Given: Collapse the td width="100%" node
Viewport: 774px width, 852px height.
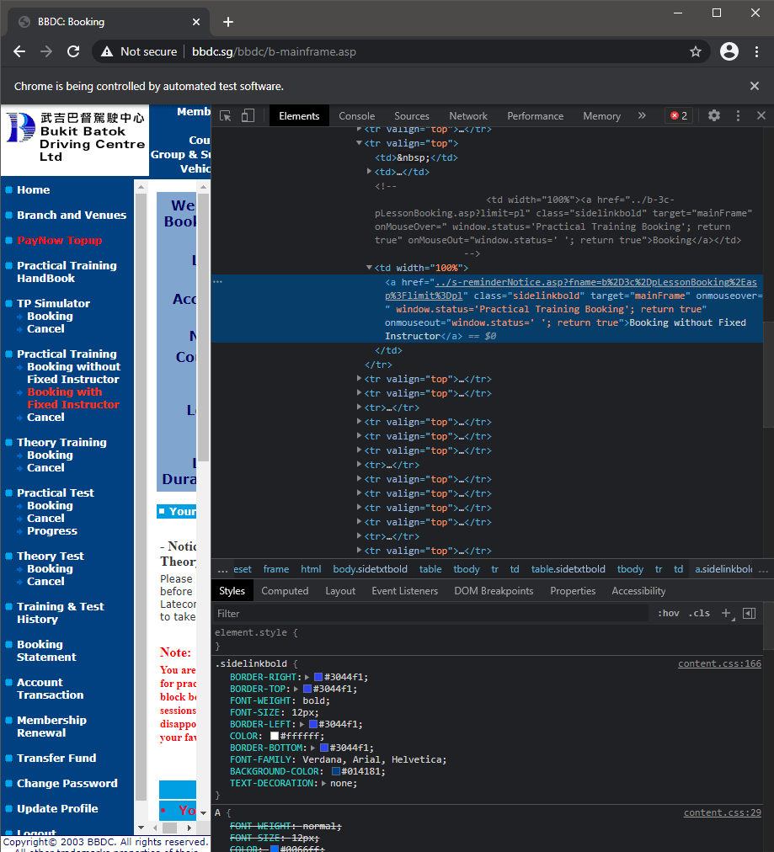Looking at the screenshot, I should tap(369, 269).
